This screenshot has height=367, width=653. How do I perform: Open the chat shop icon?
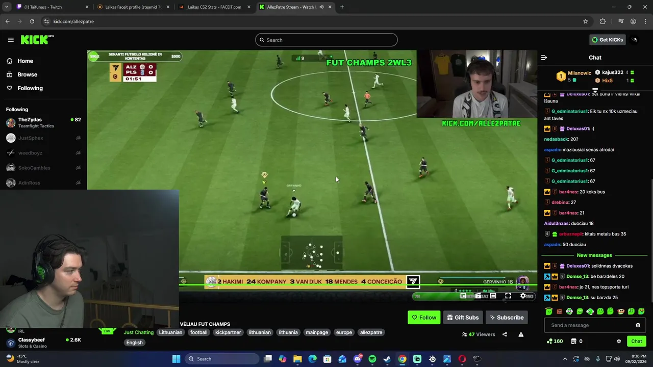click(573, 341)
